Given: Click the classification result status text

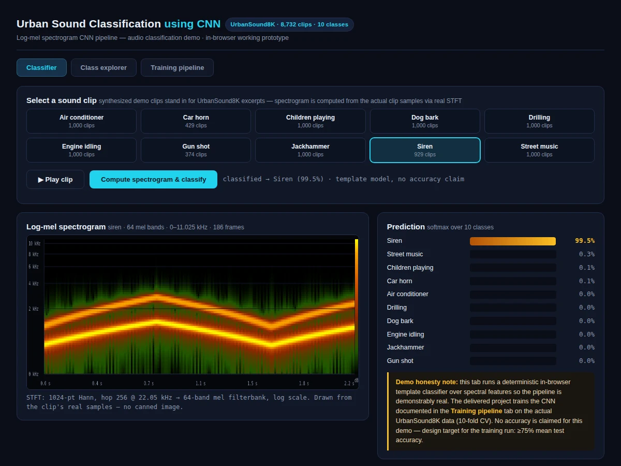Looking at the screenshot, I should [344, 179].
